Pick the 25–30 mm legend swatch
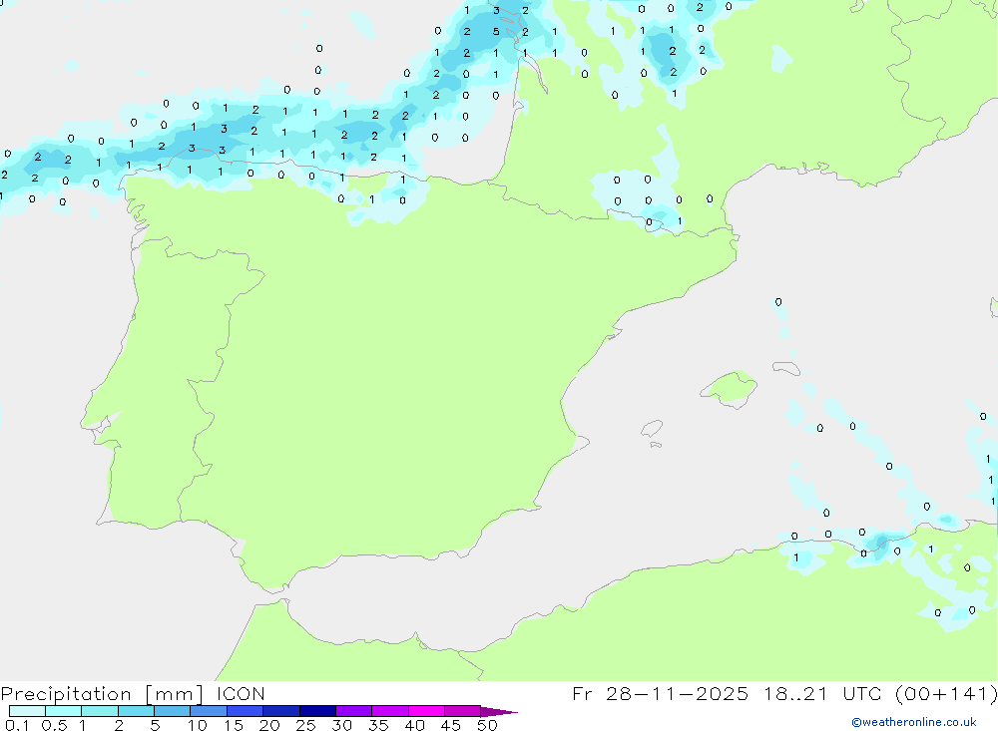Viewport: 998px width, 731px height. pos(317,711)
